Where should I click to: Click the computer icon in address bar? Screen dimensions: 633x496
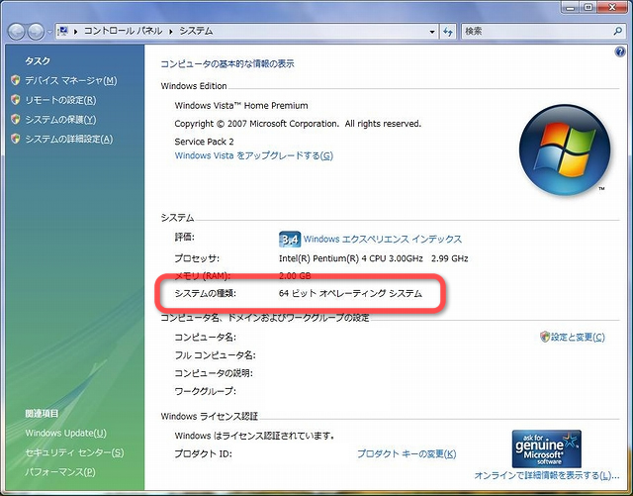coord(63,31)
